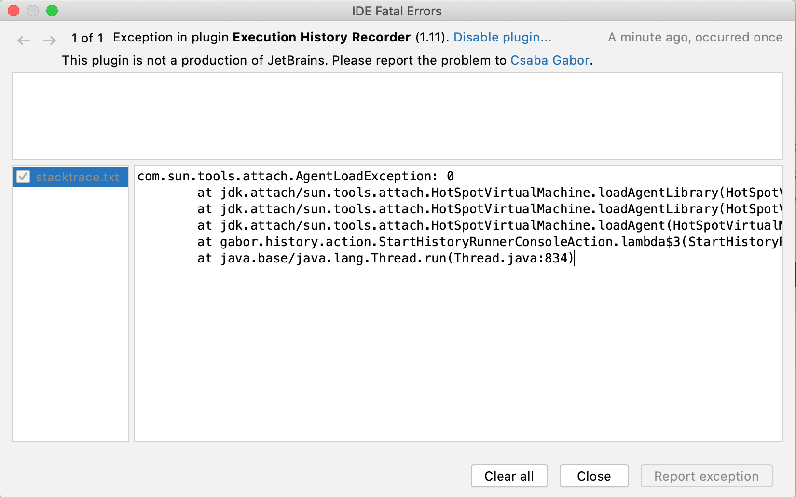Click the Report exception button
The height and width of the screenshot is (497, 796).
706,476
